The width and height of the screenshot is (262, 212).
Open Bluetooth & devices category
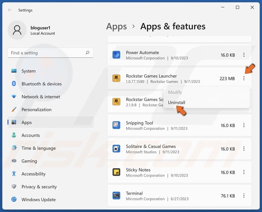[x=50, y=84]
